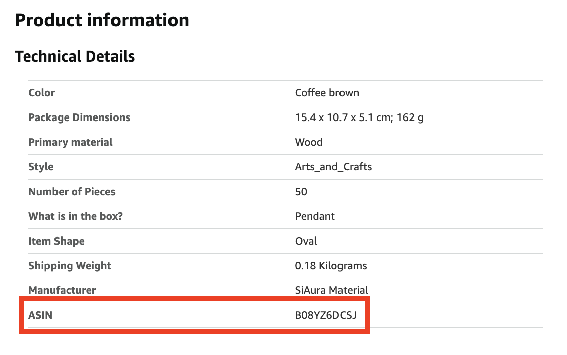567x355 pixels.
Task: Click the Manufacturer label
Action: (x=62, y=290)
